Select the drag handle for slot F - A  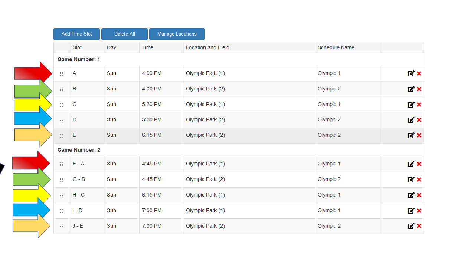[62, 164]
